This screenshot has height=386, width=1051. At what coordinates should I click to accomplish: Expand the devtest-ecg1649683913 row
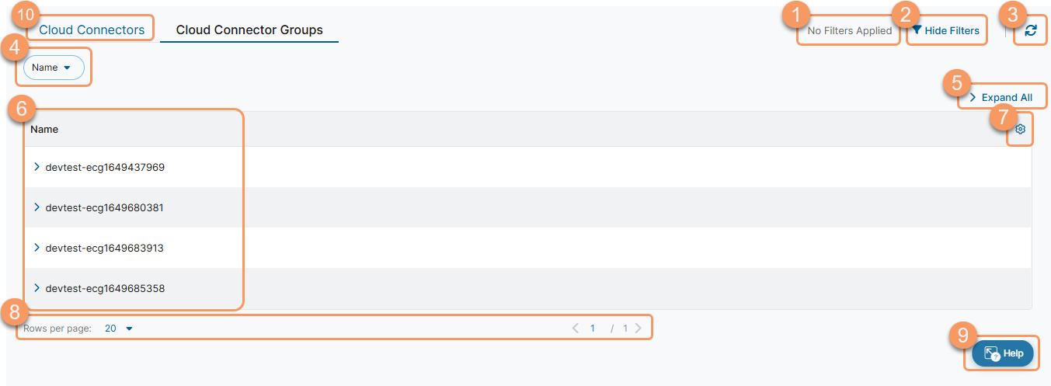click(x=37, y=248)
